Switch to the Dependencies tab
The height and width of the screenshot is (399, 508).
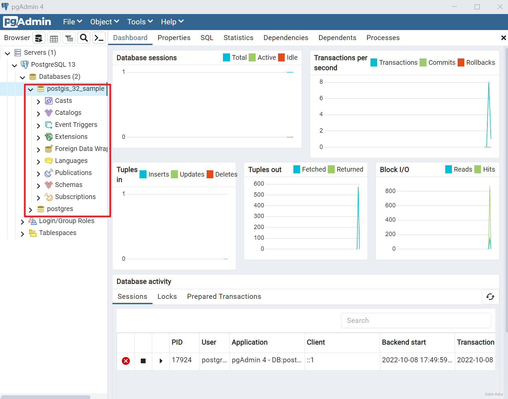pos(286,38)
